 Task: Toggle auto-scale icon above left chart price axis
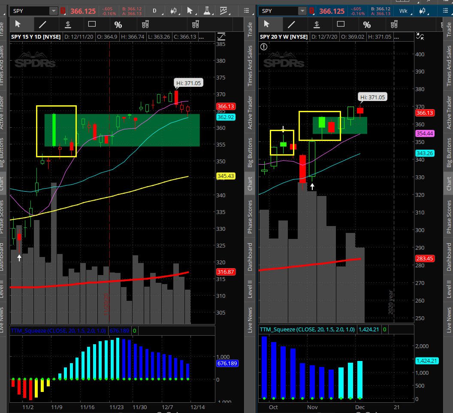click(x=222, y=37)
